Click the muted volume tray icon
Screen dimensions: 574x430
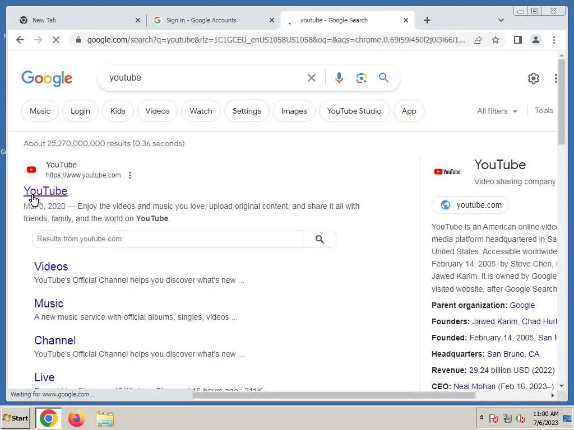520,418
